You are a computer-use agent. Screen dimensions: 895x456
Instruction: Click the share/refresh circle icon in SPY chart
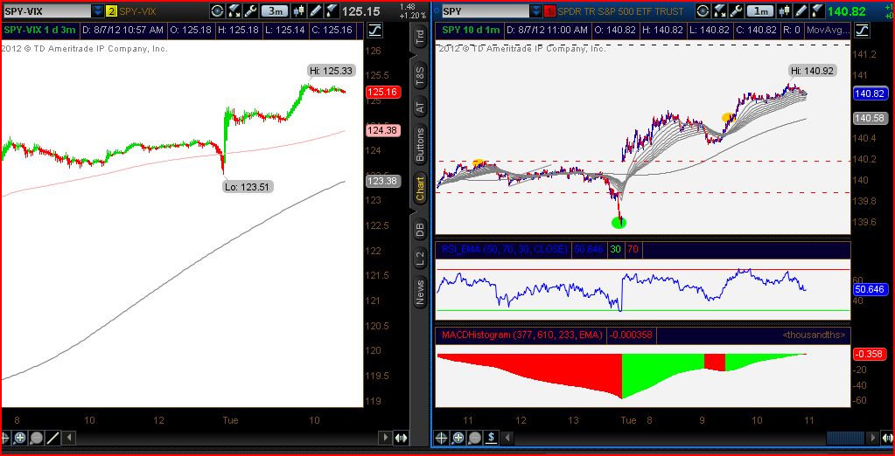pyautogui.click(x=703, y=10)
